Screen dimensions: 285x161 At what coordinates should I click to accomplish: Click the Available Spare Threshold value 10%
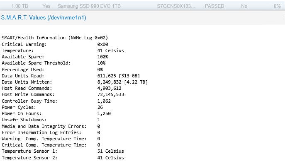[101, 63]
